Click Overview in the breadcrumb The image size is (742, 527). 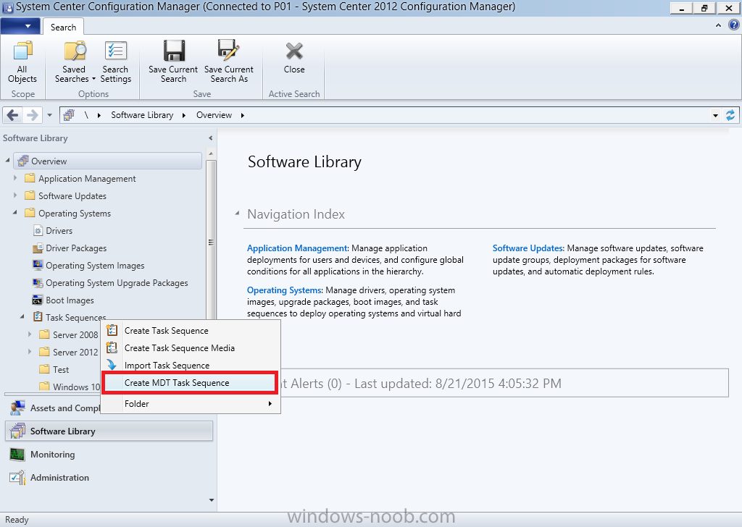pos(214,115)
